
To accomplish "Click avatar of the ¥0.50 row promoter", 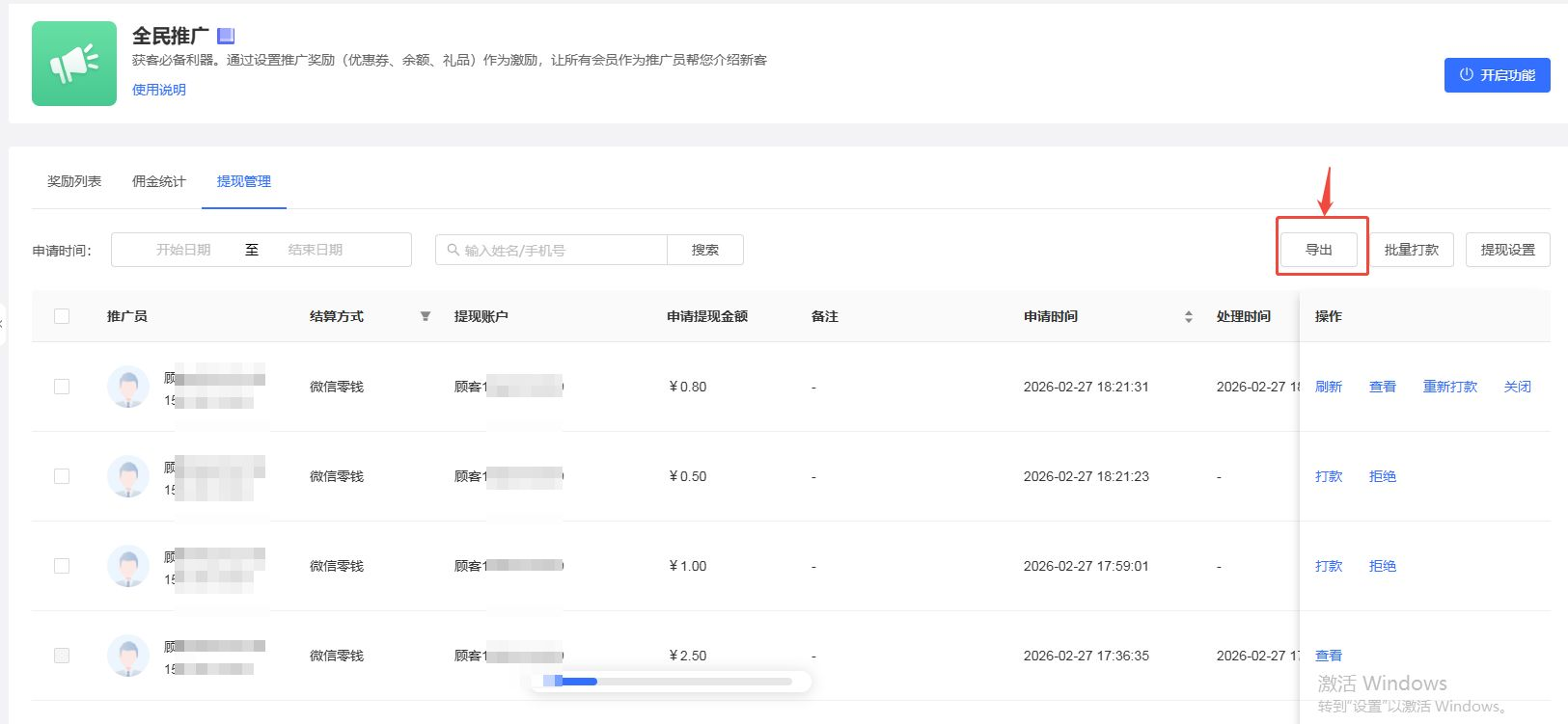I will pos(128,476).
